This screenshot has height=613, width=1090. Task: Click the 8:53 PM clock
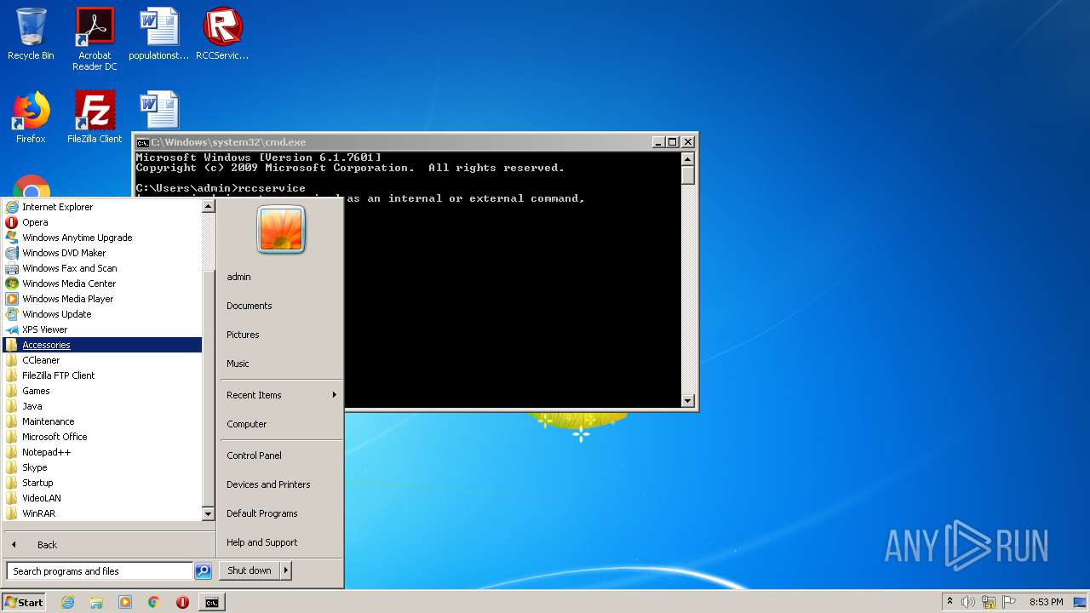coord(1046,602)
